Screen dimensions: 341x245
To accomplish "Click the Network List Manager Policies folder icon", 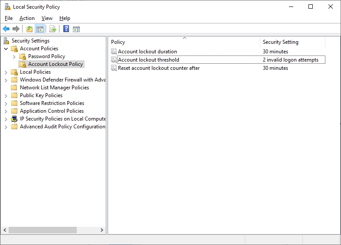I will pos(14,88).
